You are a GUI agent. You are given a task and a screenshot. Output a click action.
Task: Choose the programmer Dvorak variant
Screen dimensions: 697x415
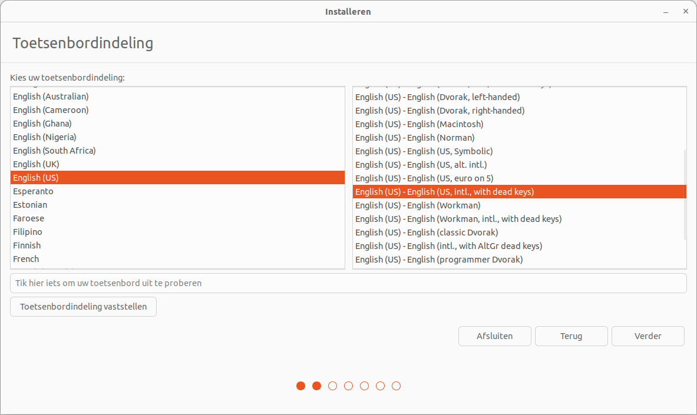(x=439, y=260)
